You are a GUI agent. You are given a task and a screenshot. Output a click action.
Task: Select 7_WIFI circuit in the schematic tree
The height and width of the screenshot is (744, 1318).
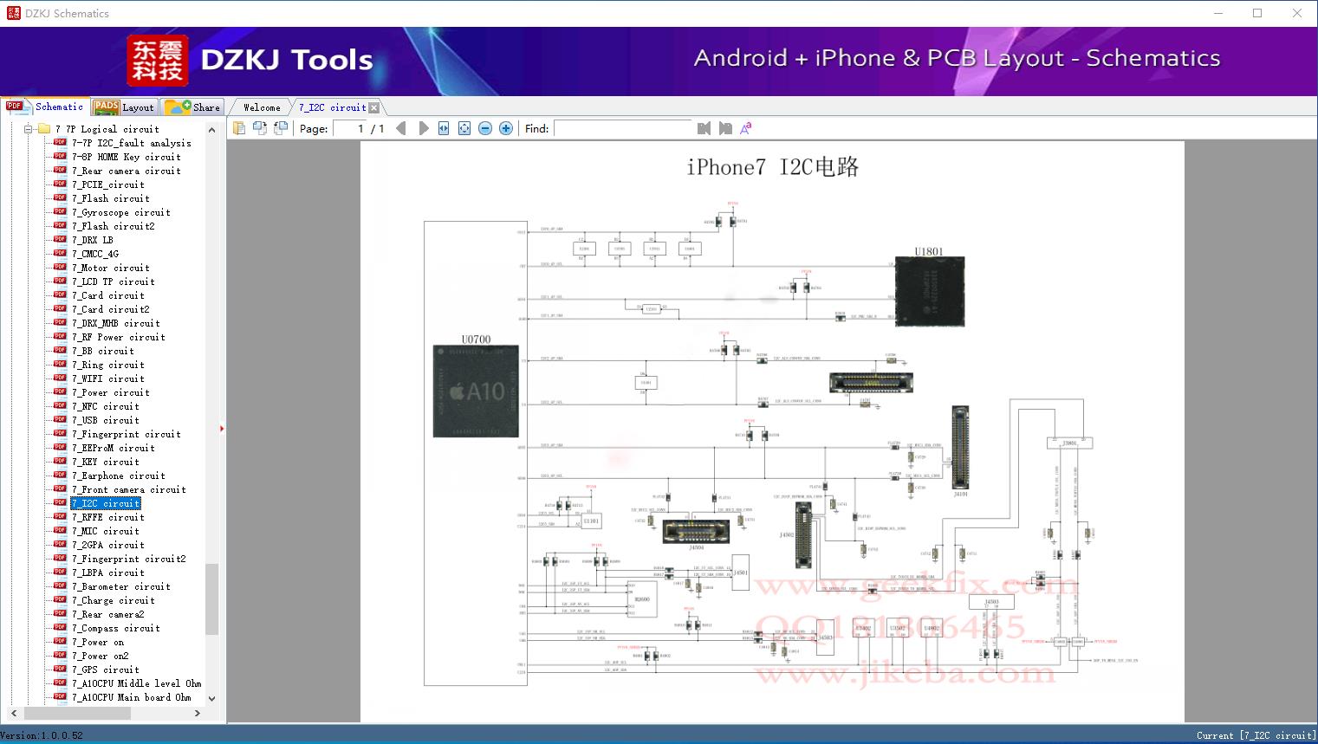106,378
